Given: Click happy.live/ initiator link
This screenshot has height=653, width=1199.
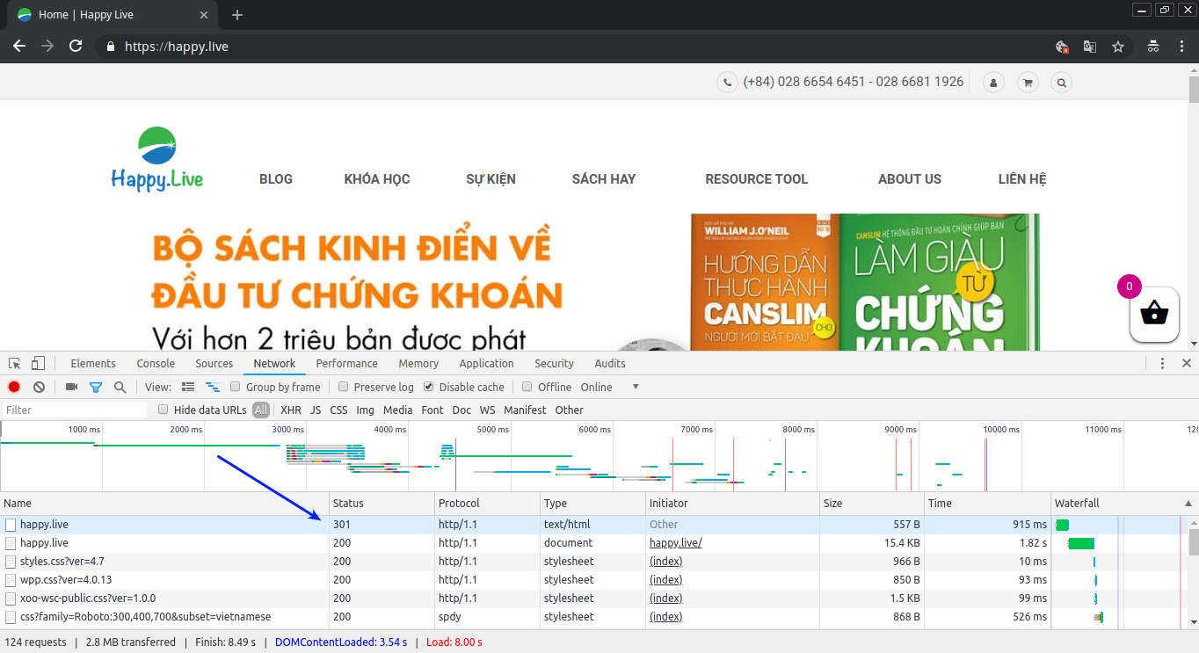Looking at the screenshot, I should point(675,543).
